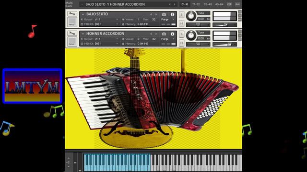The image size is (307, 172).
Task: Shift keyboard octave up arrow
Action: pyautogui.click(x=69, y=158)
